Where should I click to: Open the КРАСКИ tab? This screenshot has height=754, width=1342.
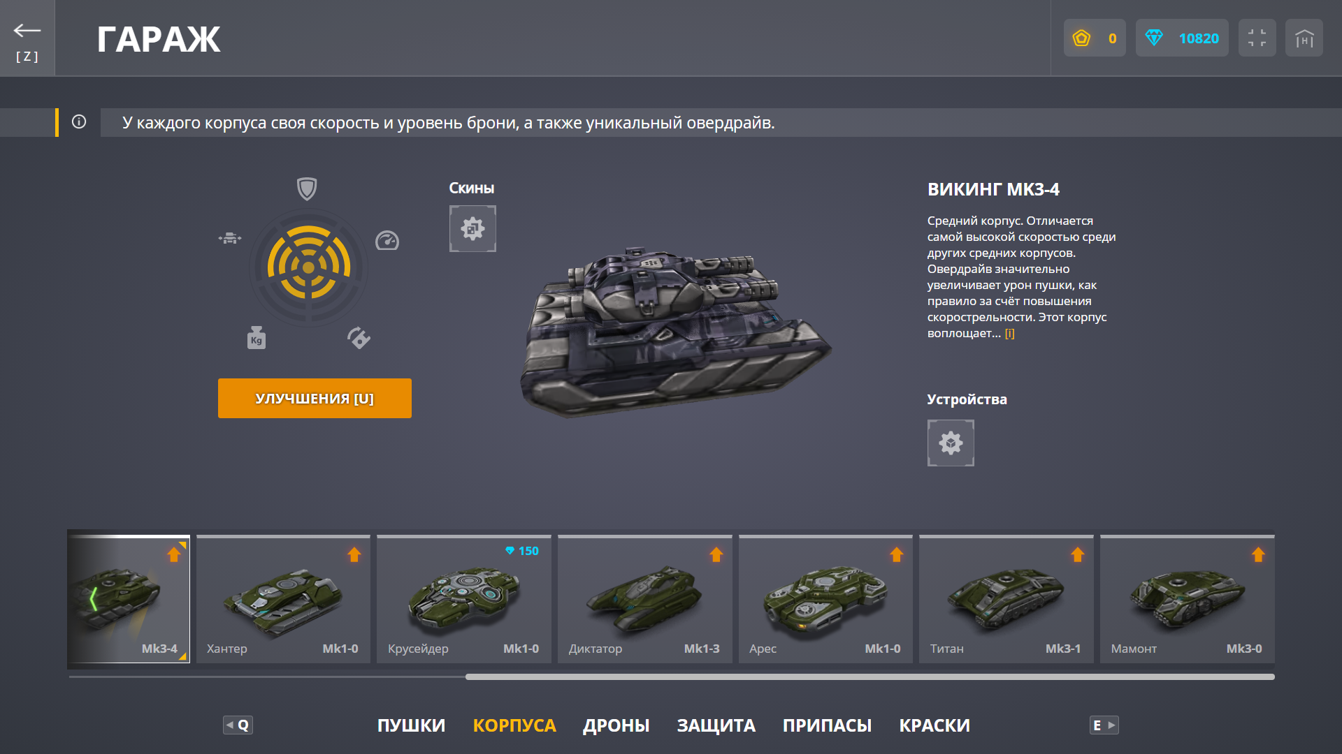(x=935, y=725)
